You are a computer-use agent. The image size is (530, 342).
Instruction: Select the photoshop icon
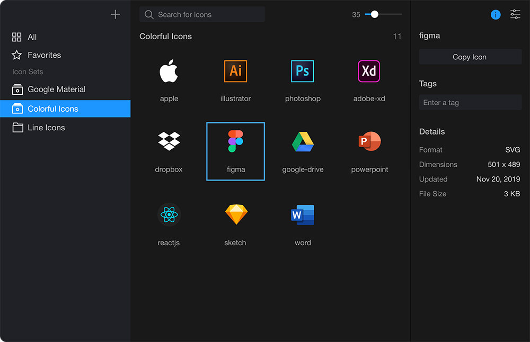click(x=303, y=71)
